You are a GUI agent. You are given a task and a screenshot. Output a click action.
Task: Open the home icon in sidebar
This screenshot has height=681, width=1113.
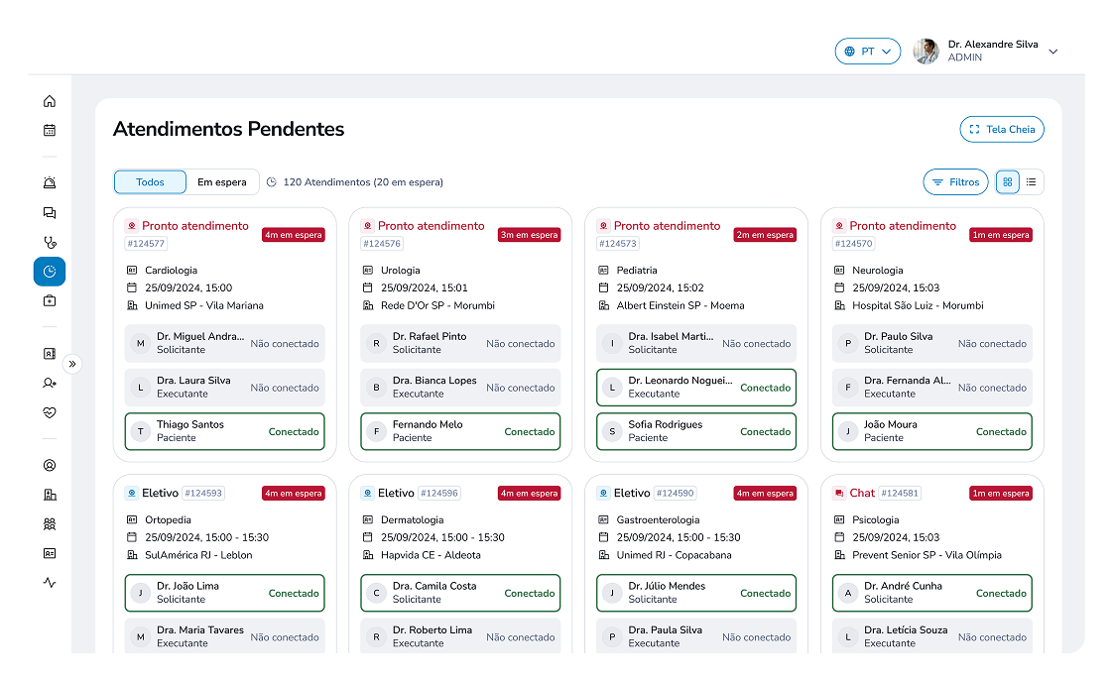50,101
